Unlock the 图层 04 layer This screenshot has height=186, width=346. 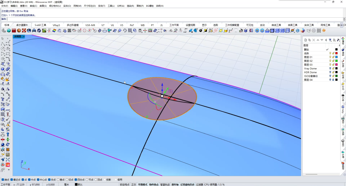333,80
